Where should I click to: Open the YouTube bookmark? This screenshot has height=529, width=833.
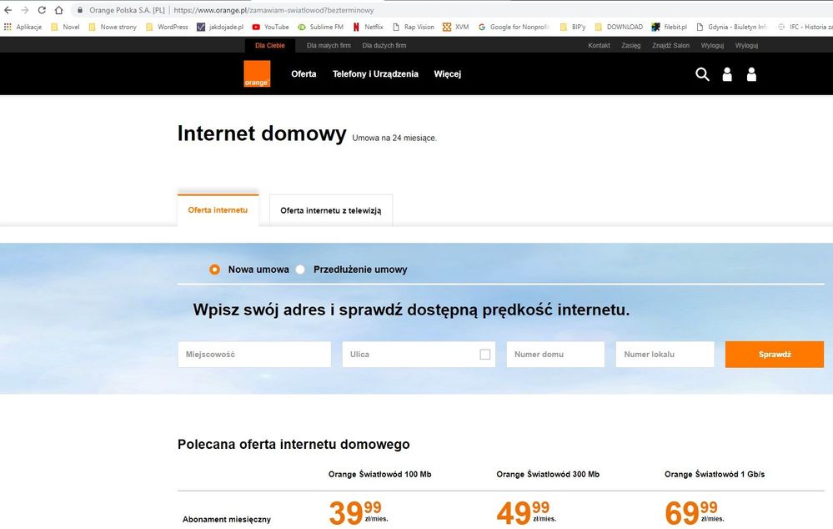click(270, 27)
